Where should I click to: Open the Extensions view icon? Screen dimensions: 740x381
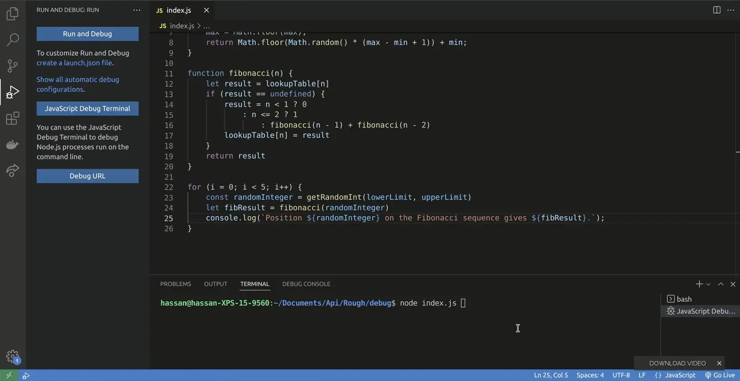point(13,118)
